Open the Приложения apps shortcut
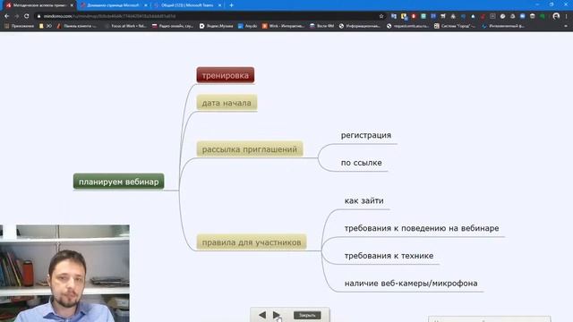 click(19, 26)
